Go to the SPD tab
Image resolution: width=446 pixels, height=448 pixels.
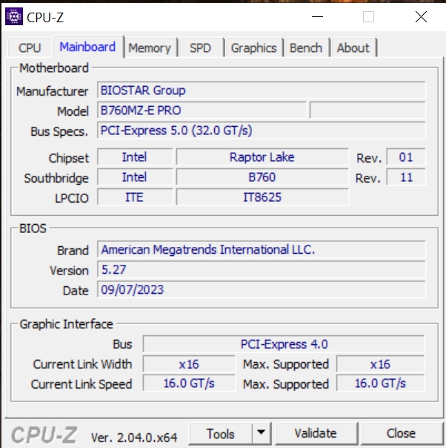(200, 47)
